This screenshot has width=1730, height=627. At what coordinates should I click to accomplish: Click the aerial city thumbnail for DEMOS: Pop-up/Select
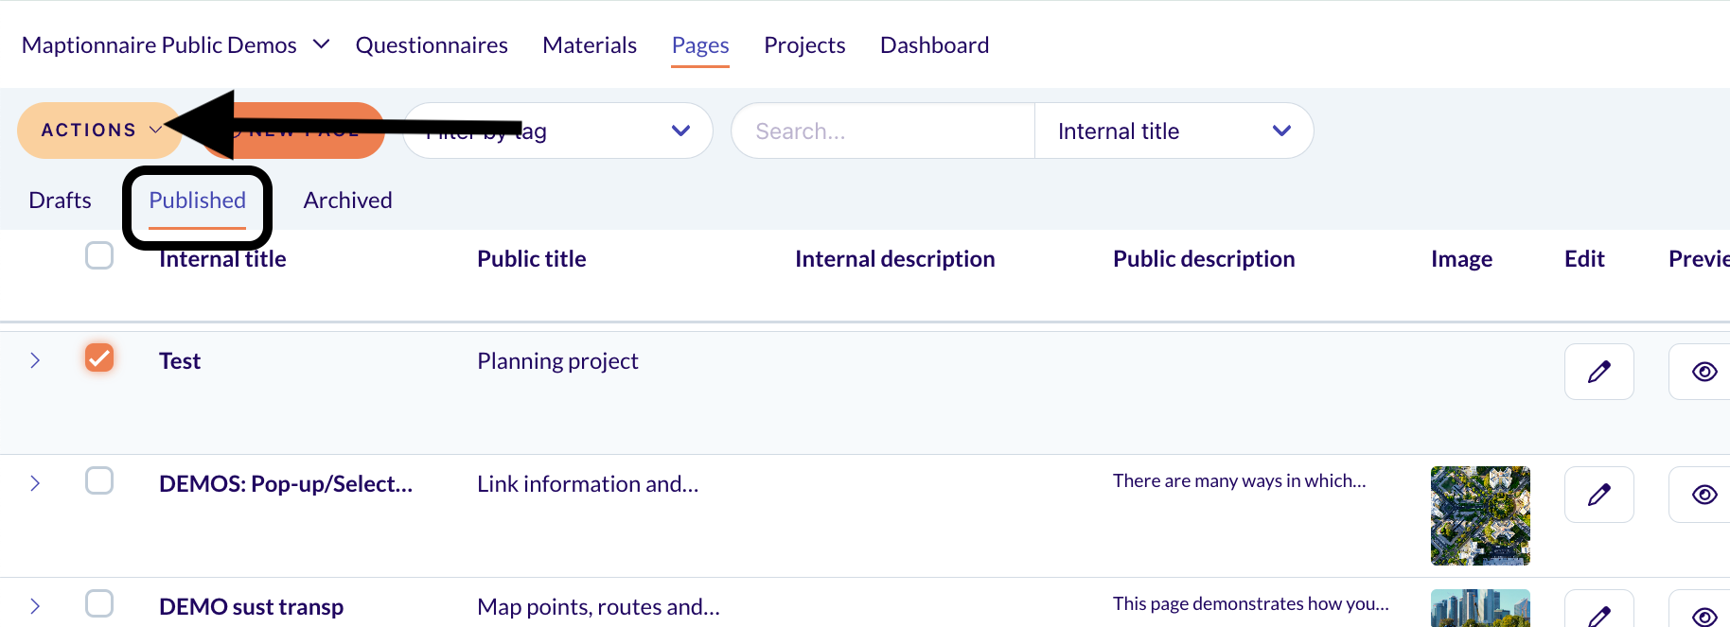(x=1480, y=515)
